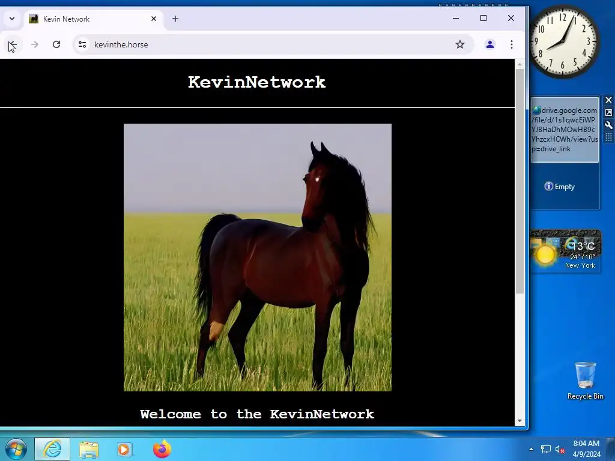Open Windows Explorer folder taskbar icon
This screenshot has height=461, width=615.
(89, 449)
